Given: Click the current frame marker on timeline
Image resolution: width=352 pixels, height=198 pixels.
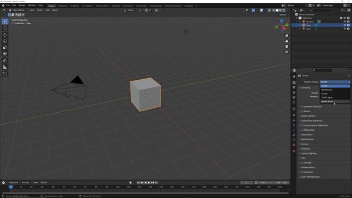Looking at the screenshot, I should click(x=10, y=187).
